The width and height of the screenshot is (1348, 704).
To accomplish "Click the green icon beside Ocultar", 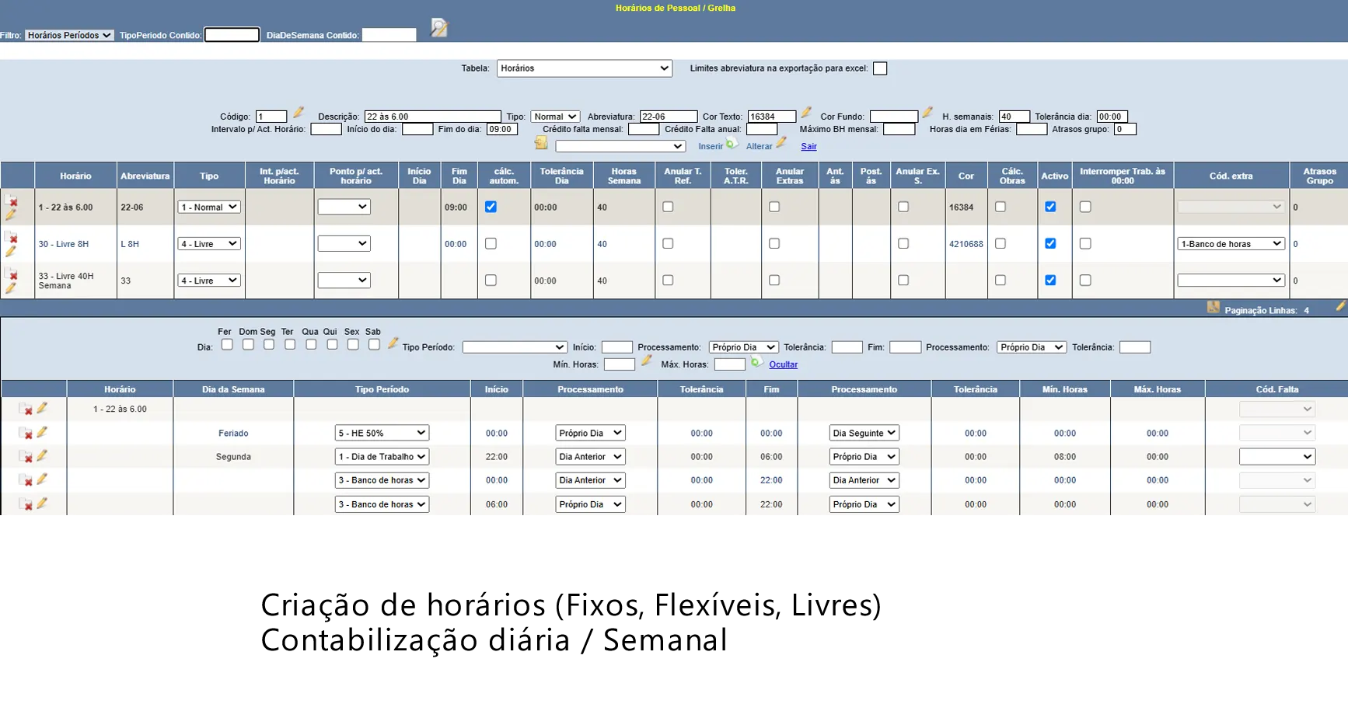I will (756, 362).
